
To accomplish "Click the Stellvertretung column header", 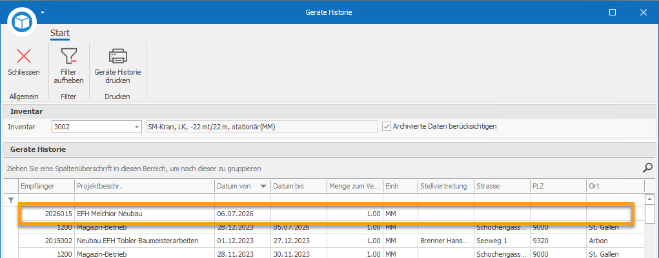I will coord(445,186).
